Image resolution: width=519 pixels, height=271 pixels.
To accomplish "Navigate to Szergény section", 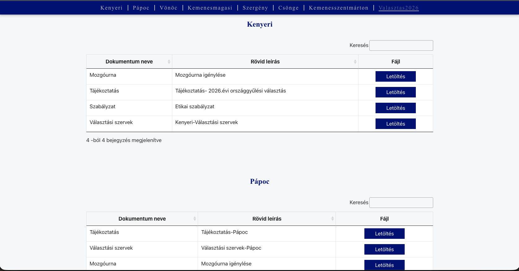I will tap(255, 8).
